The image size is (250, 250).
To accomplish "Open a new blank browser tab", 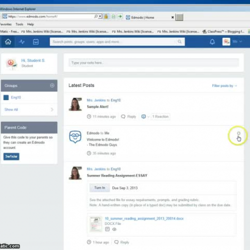I will (x=179, y=17).
